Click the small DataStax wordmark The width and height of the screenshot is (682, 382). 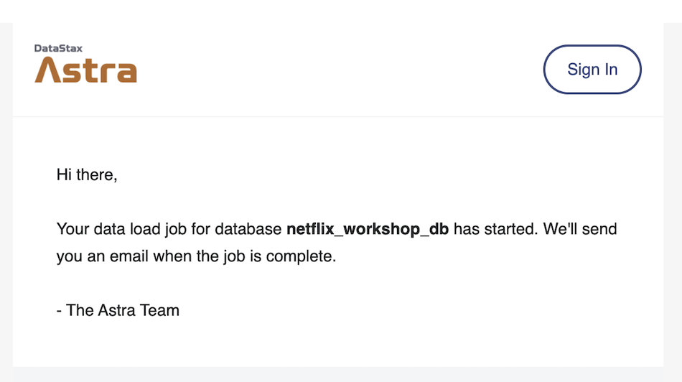click(58, 48)
